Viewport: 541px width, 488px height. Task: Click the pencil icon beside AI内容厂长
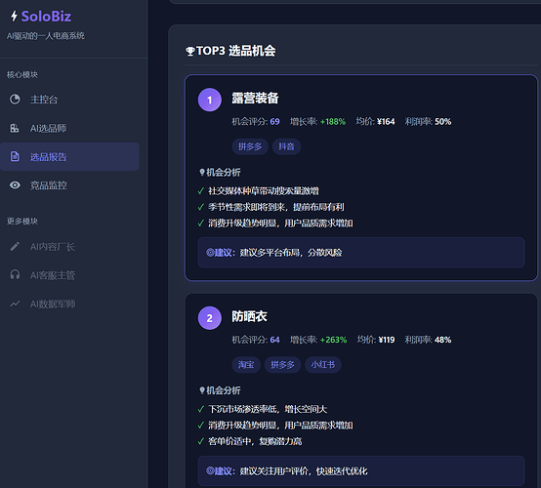tap(15, 246)
